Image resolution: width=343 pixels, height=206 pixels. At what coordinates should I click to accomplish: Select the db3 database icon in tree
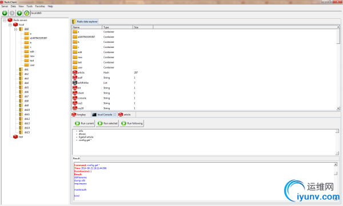[21, 78]
